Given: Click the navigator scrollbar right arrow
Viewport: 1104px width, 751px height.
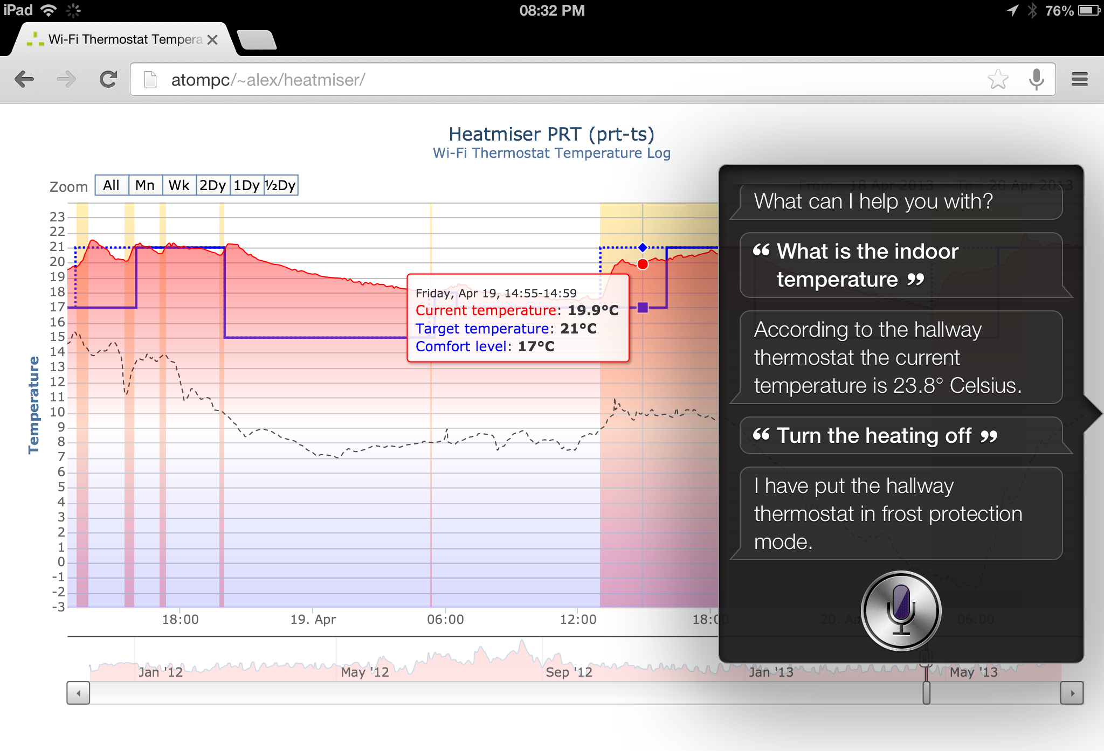Looking at the screenshot, I should 1072,693.
